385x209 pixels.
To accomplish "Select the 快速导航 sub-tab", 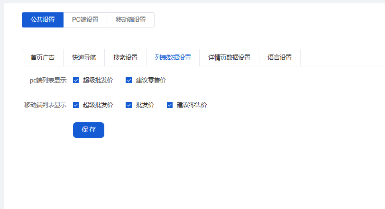I will [84, 58].
